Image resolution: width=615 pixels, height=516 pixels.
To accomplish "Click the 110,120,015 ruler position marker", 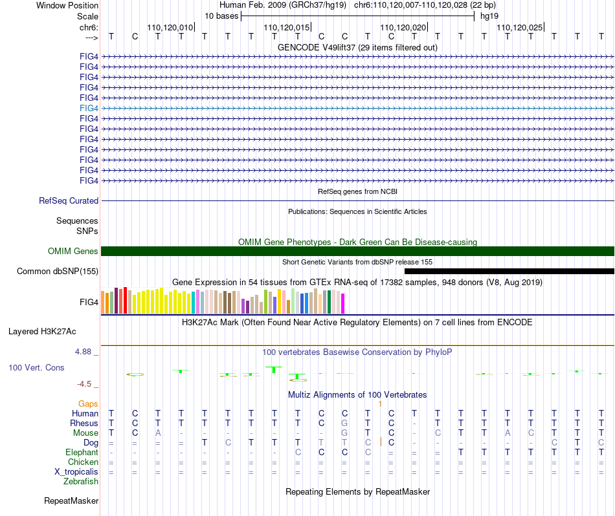I will coord(287,27).
